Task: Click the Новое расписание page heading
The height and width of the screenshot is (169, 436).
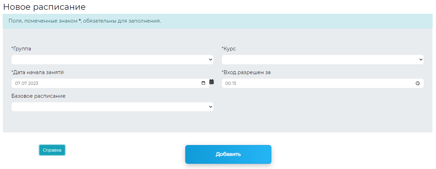Action: tap(44, 7)
